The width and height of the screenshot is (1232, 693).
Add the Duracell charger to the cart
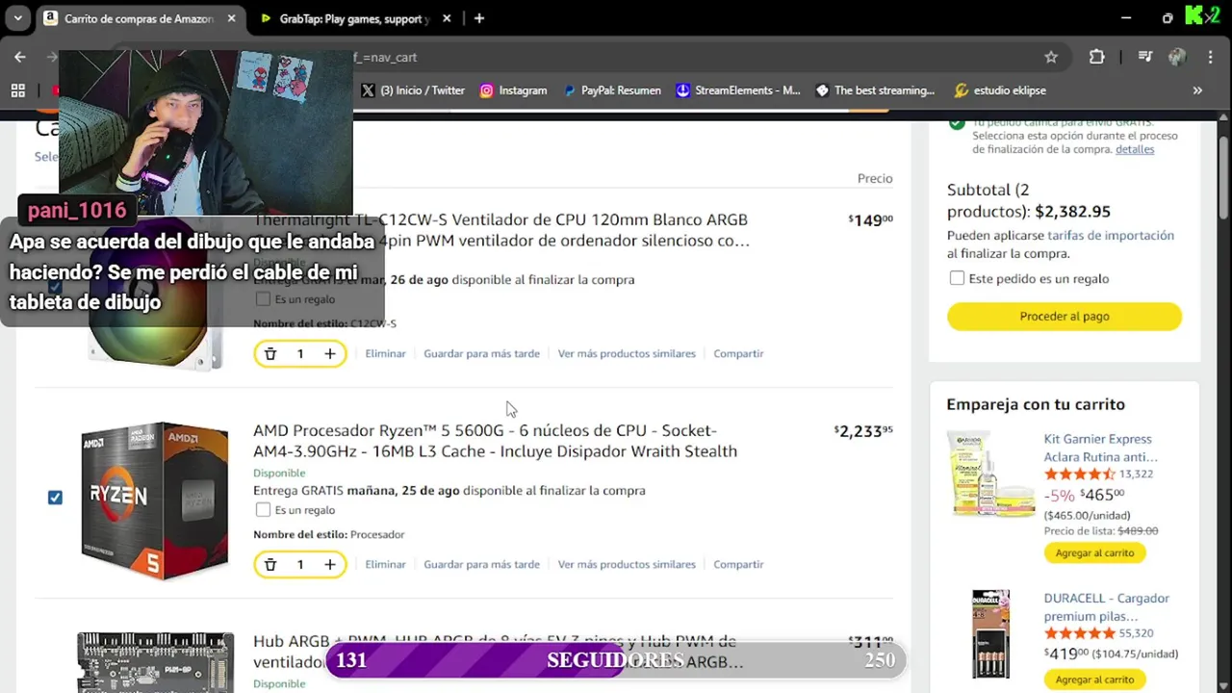(x=1094, y=680)
